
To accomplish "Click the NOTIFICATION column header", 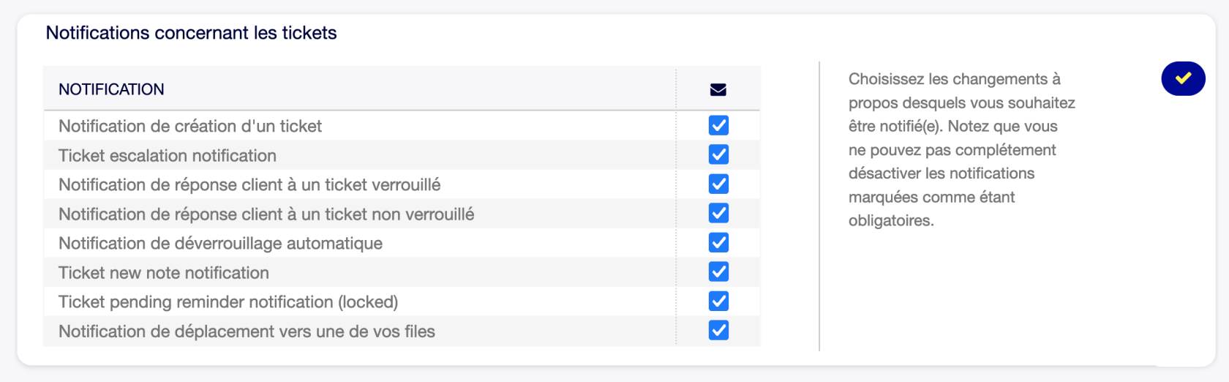I will tap(111, 89).
